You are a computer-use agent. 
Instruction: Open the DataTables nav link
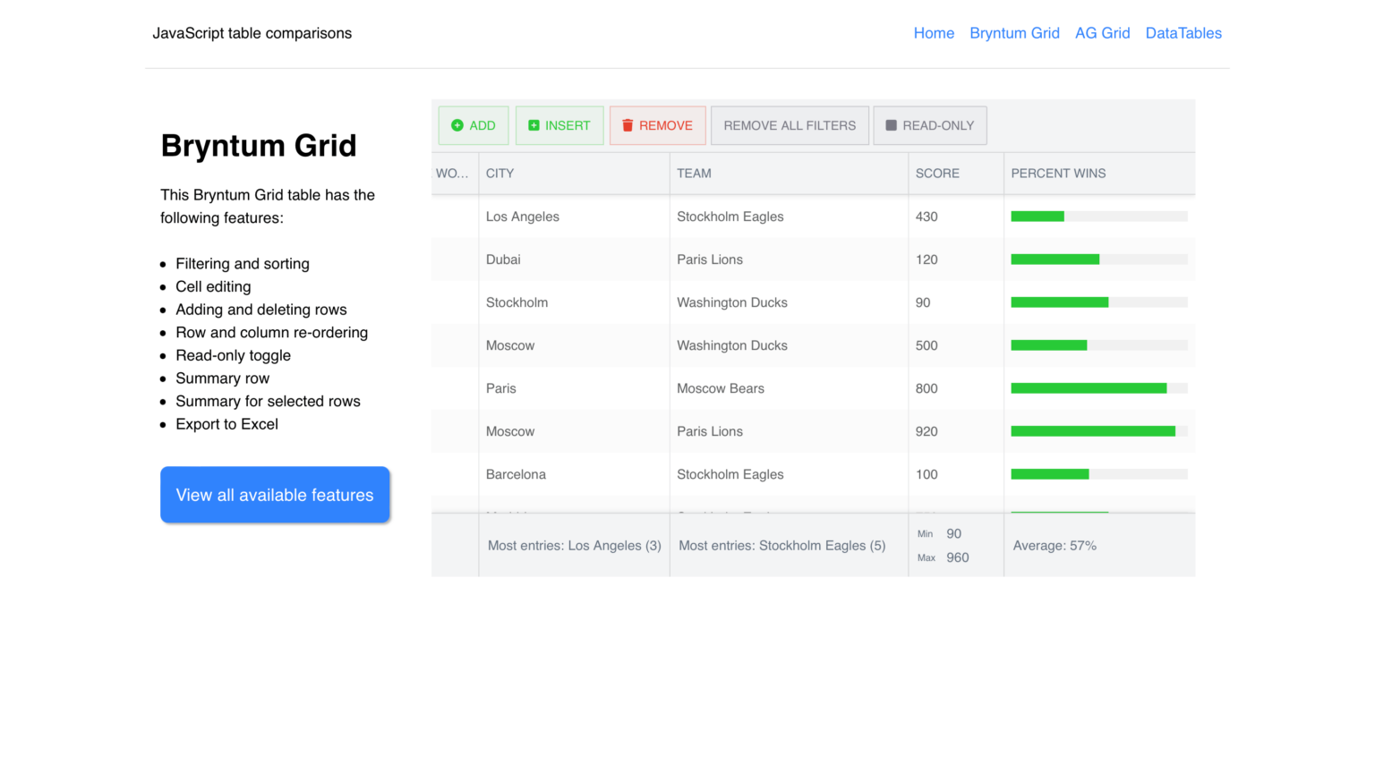click(x=1183, y=33)
